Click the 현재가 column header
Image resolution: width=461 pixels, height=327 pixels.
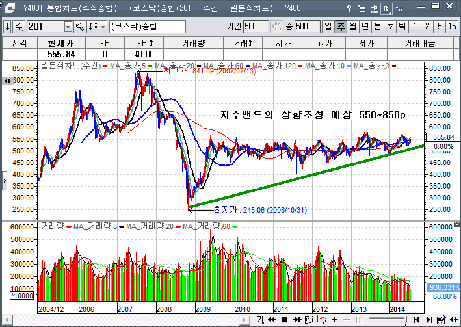61,43
